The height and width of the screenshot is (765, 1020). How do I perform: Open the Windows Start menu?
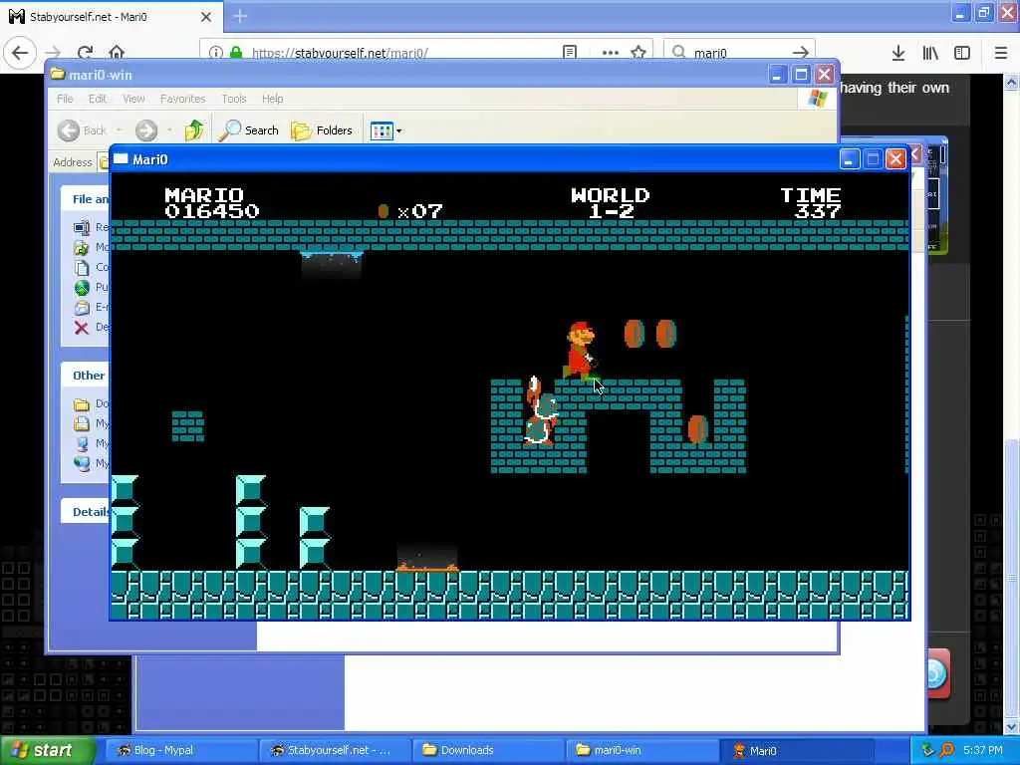point(46,751)
